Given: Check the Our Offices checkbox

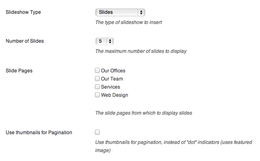Looking at the screenshot, I should (x=97, y=70).
